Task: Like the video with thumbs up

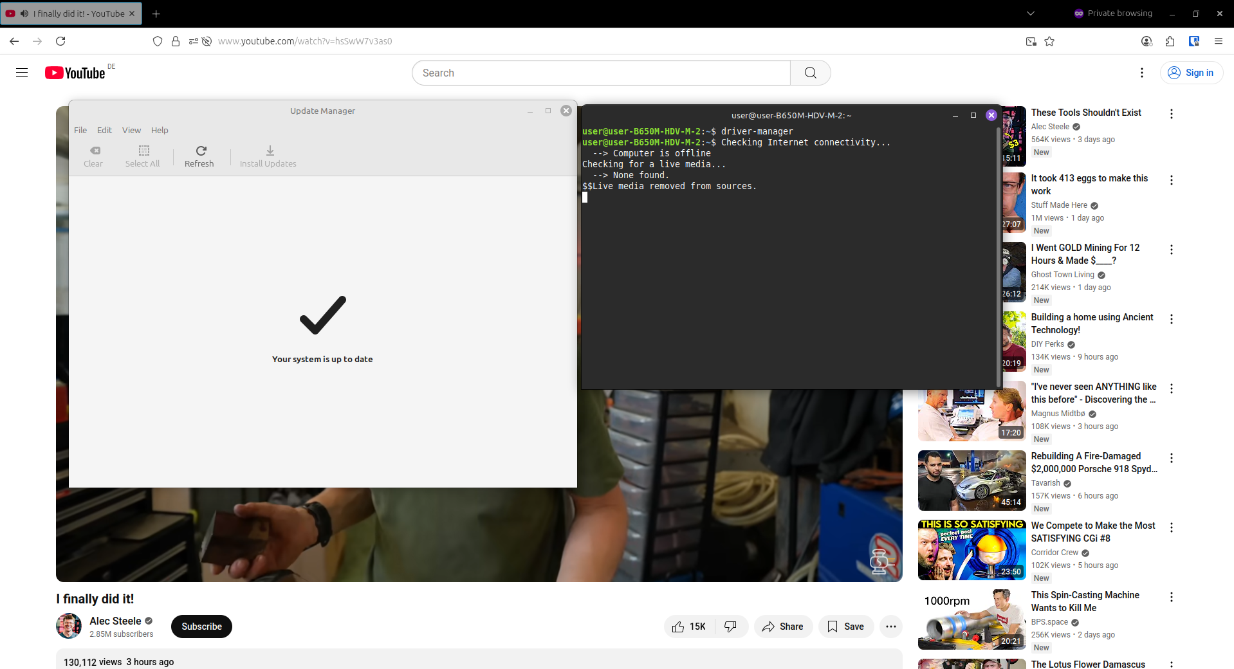Action: pos(689,627)
